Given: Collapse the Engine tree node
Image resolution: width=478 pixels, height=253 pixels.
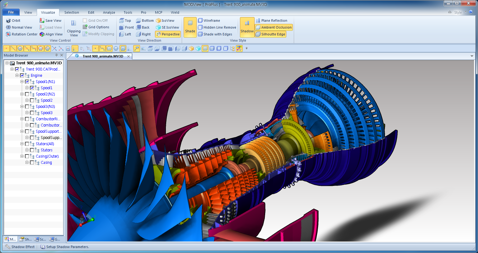Looking at the screenshot, I should pyautogui.click(x=17, y=75).
